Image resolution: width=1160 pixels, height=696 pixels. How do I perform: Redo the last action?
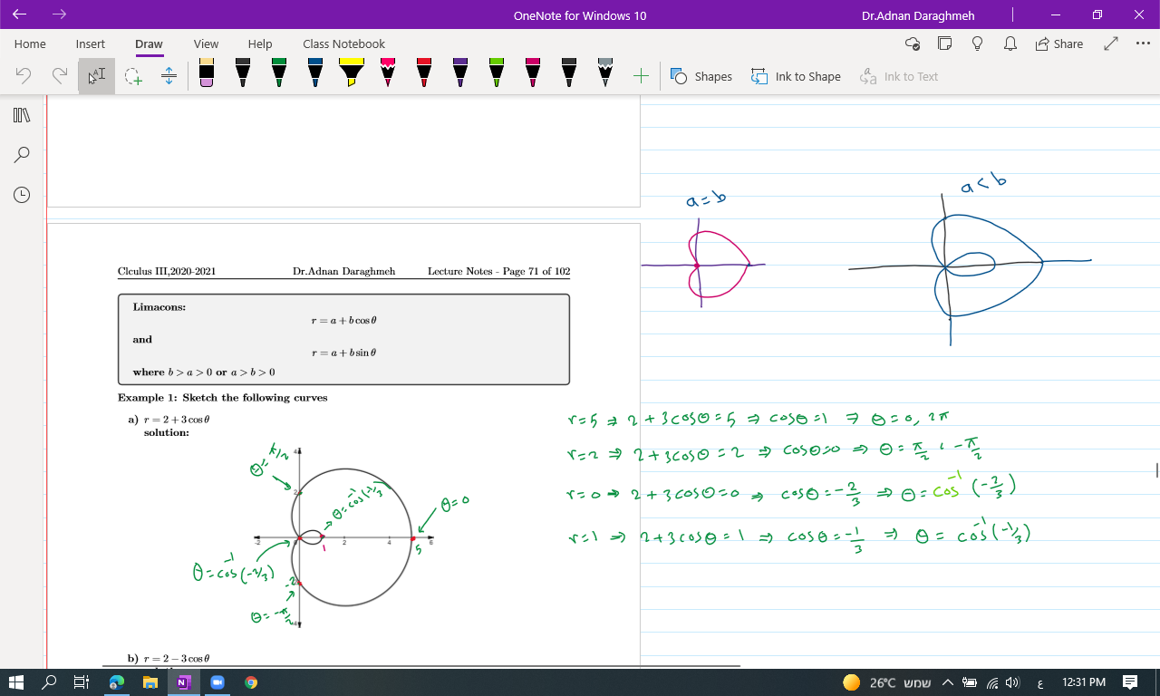60,76
